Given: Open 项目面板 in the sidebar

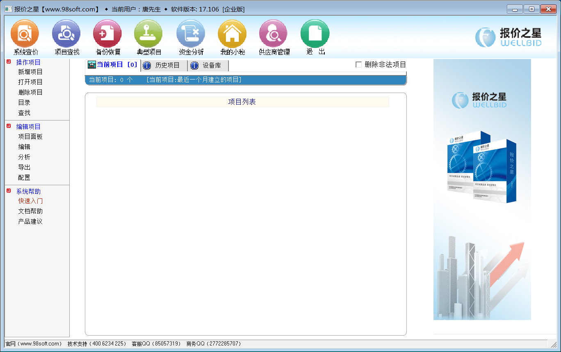Looking at the screenshot, I should 30,136.
